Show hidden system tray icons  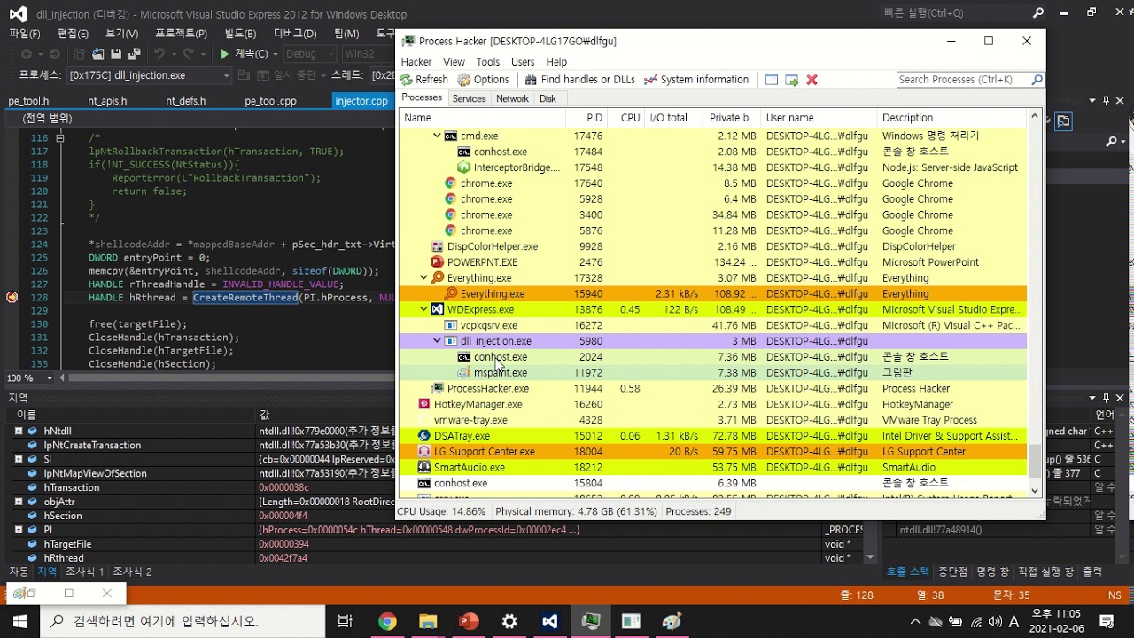(x=915, y=621)
